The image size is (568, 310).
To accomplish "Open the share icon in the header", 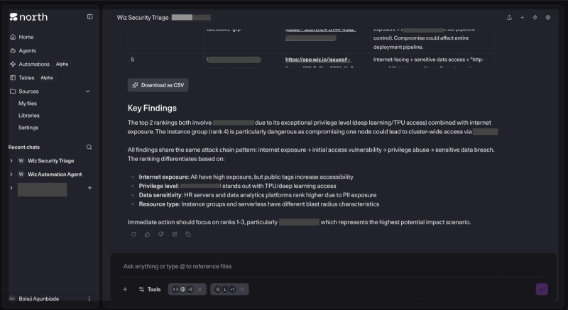I will (x=509, y=17).
